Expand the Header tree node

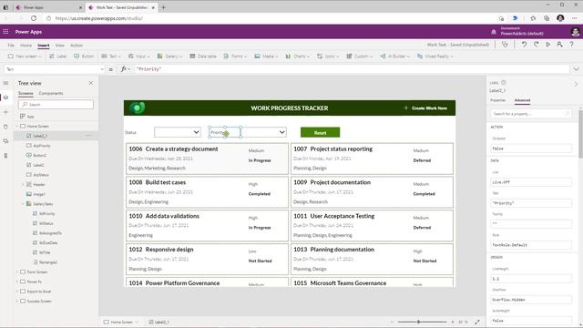coord(23,184)
